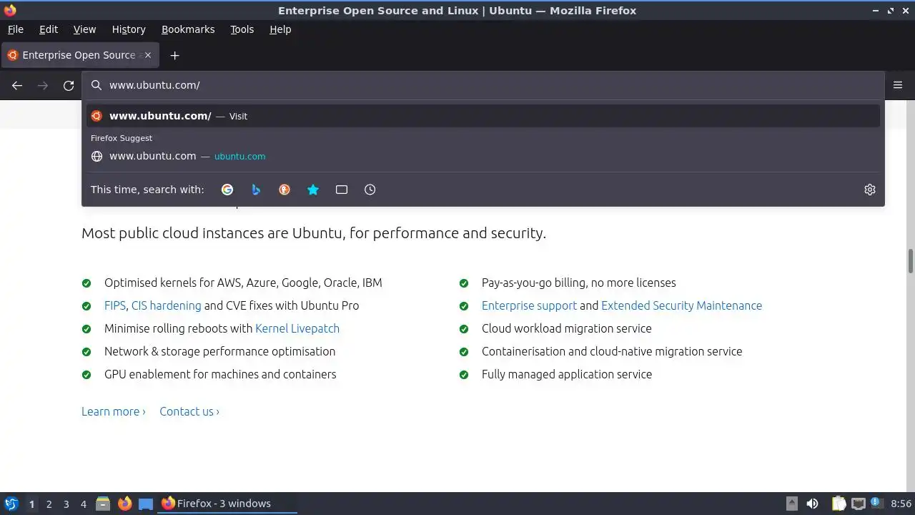Open the Tools menu
The image size is (915, 515).
pos(242,29)
